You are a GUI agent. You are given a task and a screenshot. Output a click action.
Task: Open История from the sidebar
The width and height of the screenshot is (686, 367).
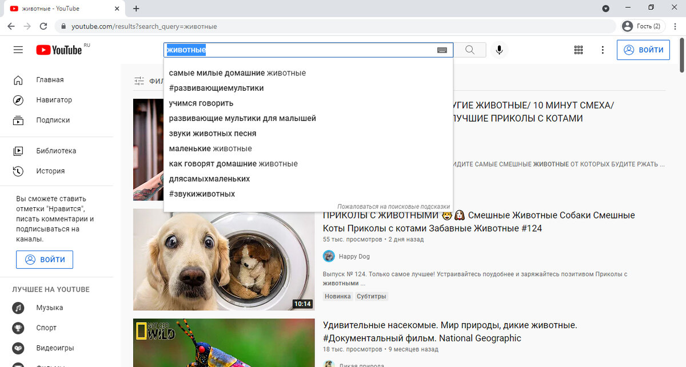tap(51, 171)
